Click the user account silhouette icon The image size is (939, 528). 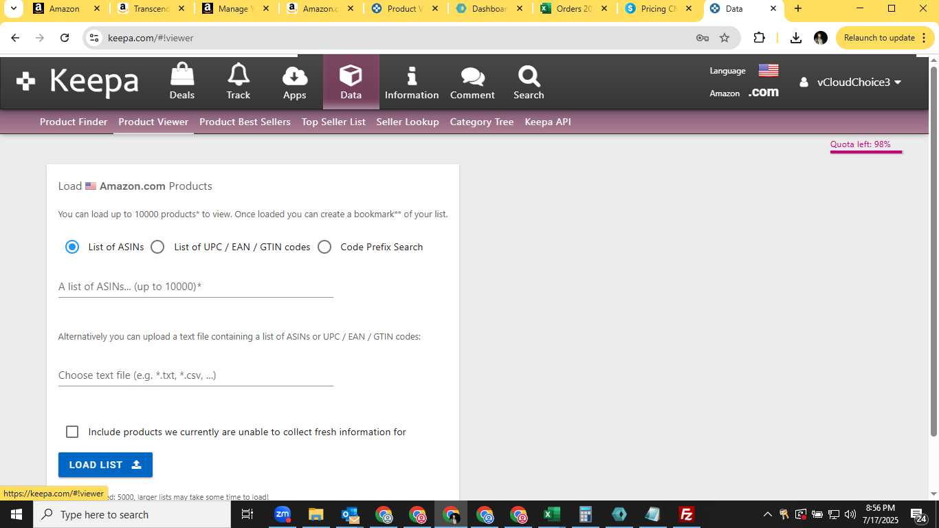804,82
